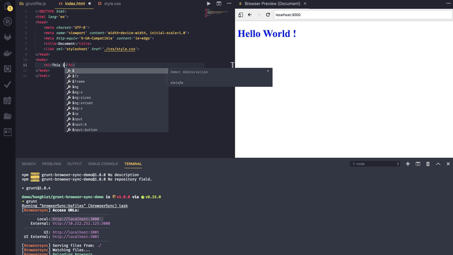Open the Local http://localhost:3000 link in terminal
The width and height of the screenshot is (453, 255).
pos(76,219)
